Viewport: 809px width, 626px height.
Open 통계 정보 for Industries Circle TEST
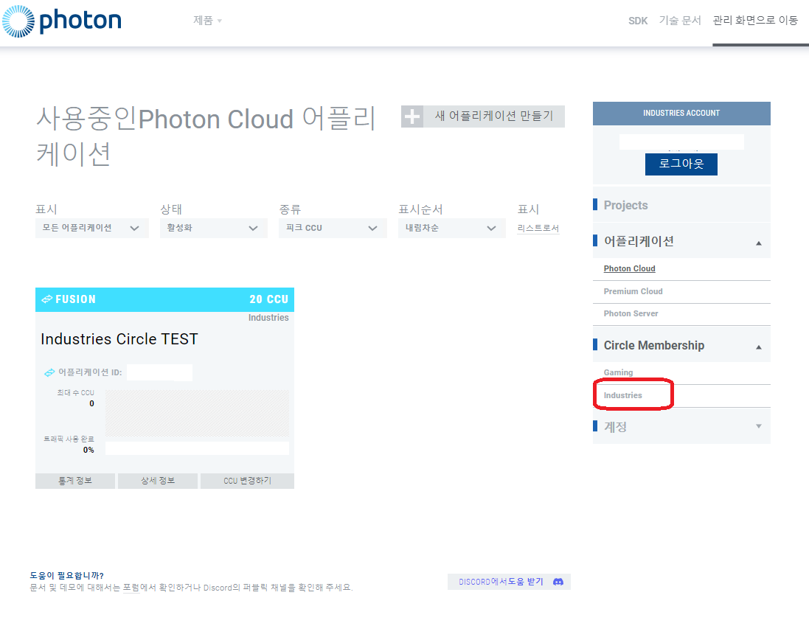coord(75,481)
